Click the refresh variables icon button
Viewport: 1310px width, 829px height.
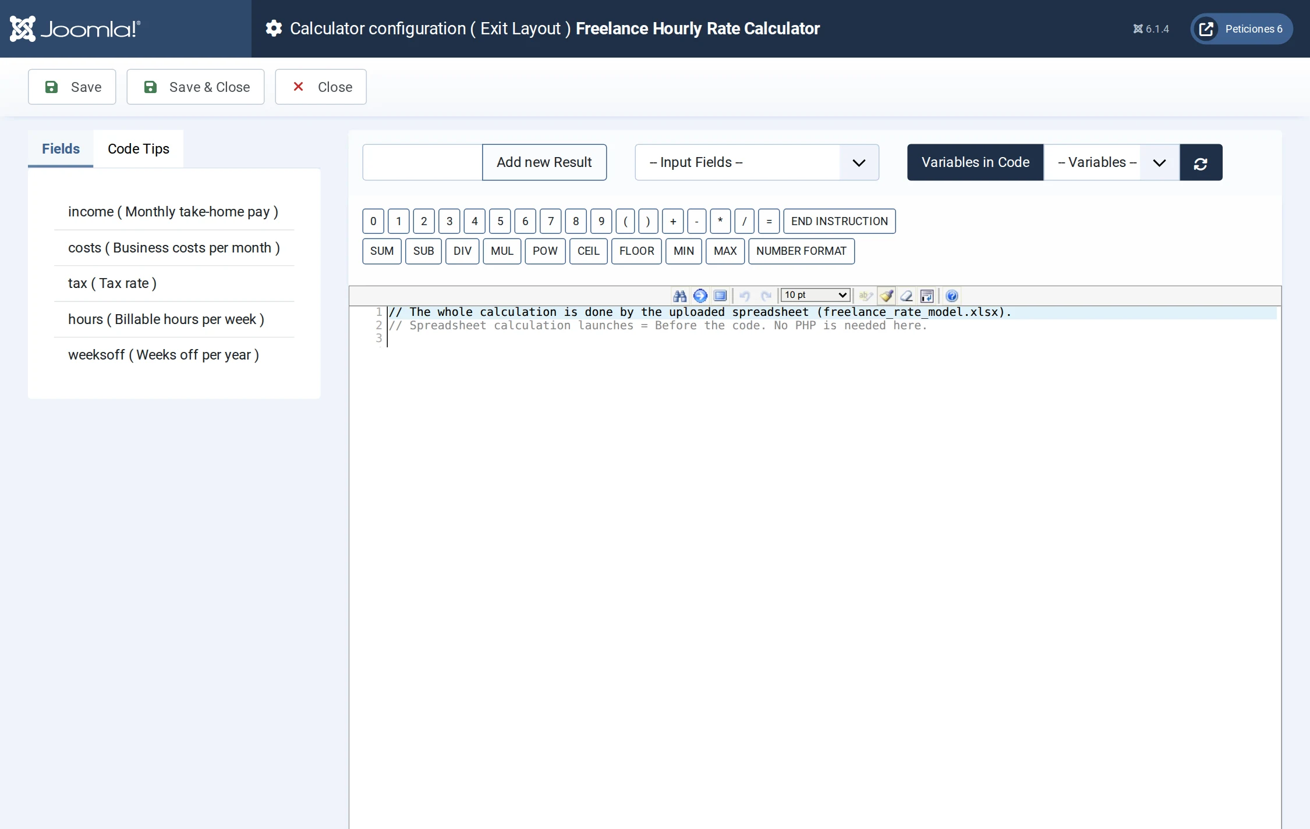(1201, 162)
